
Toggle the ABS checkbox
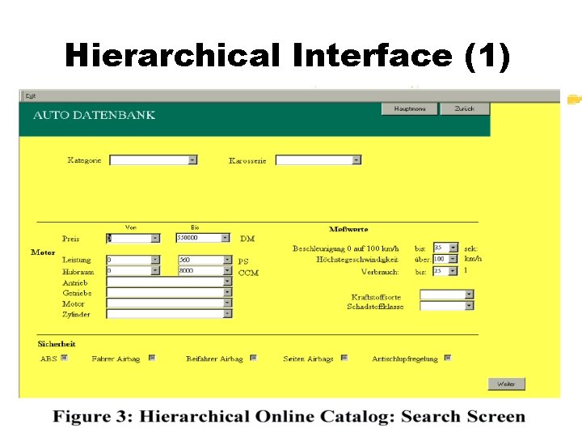click(x=65, y=358)
